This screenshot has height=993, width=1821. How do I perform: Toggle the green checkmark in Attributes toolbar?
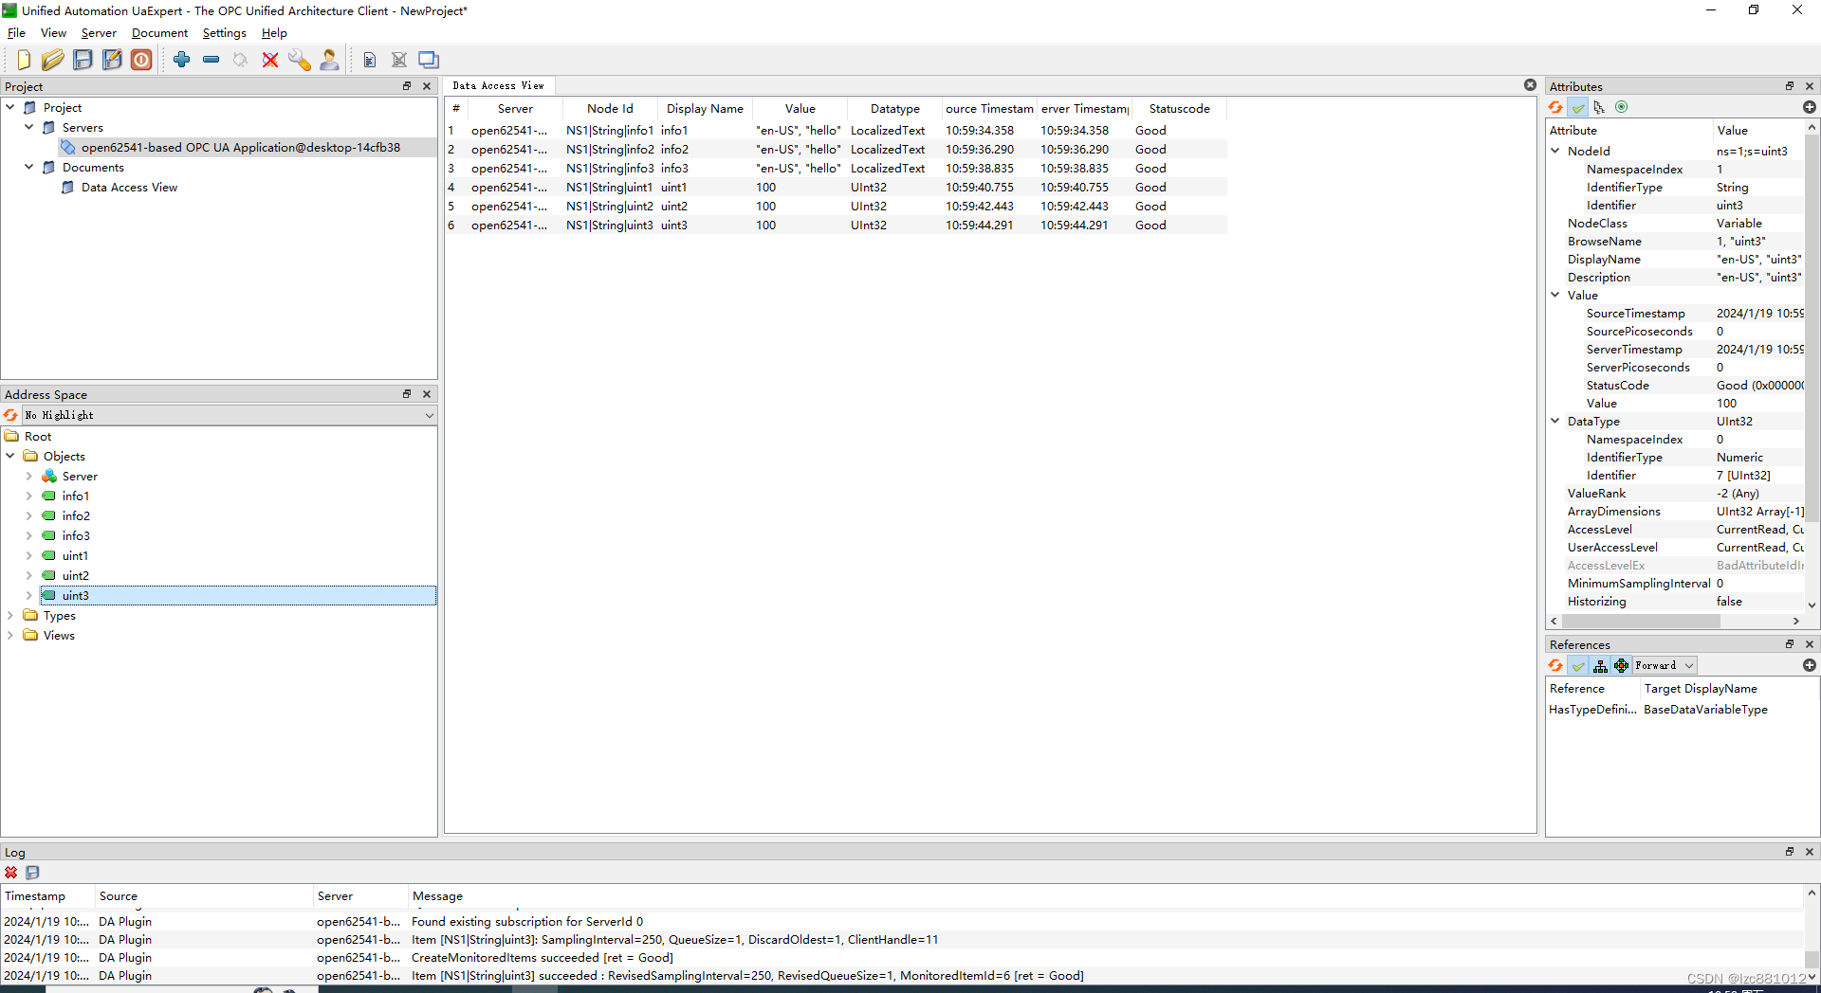pyautogui.click(x=1578, y=107)
